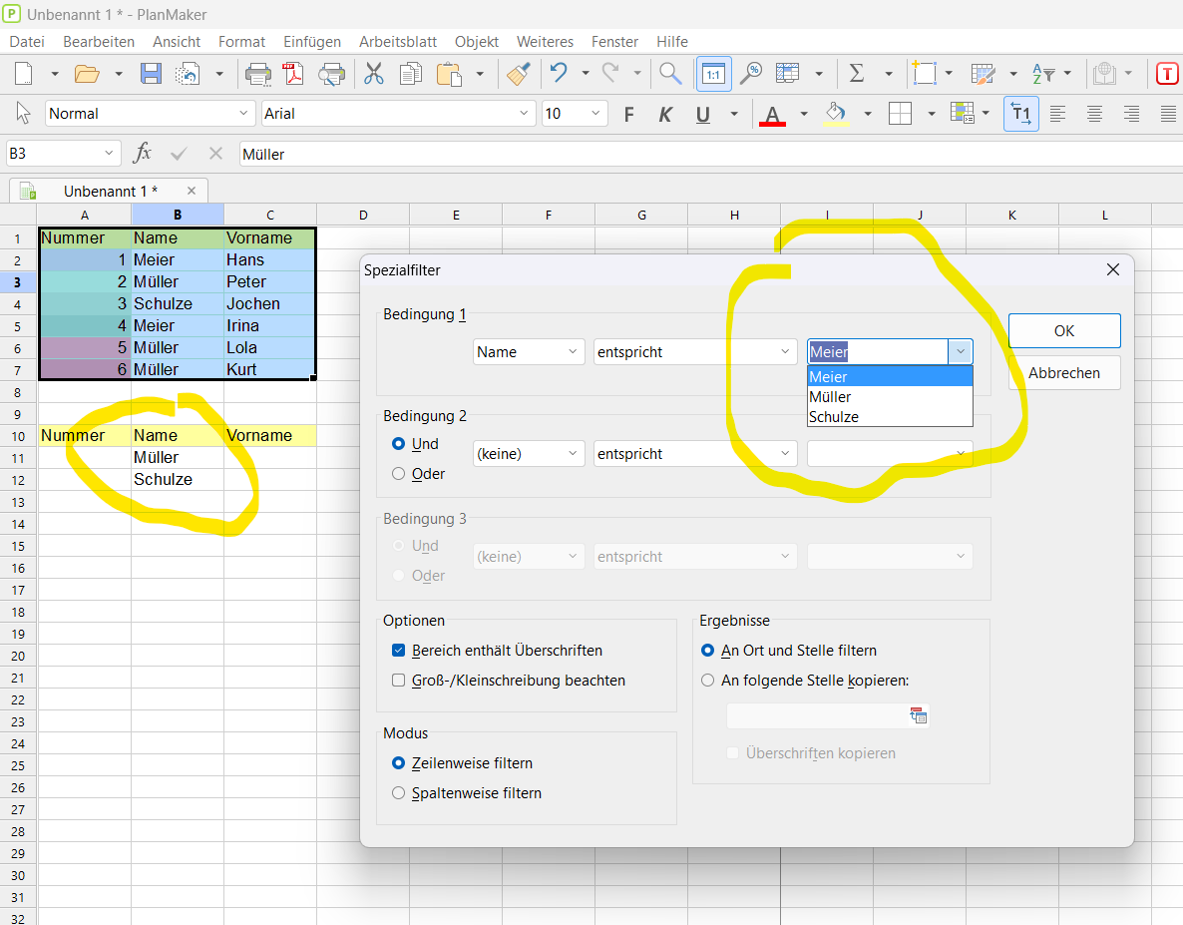
Task: Click the AutoSum sigma icon
Action: (x=856, y=73)
